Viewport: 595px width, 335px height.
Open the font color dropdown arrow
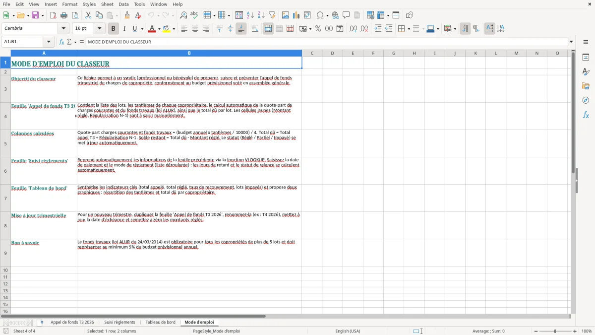click(159, 29)
